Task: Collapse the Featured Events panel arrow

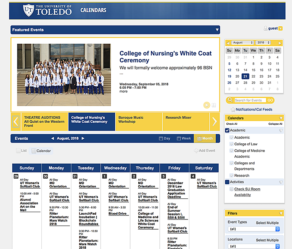Action: (217, 30)
